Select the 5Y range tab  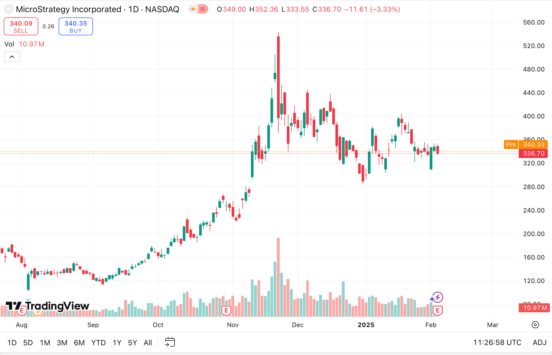pyautogui.click(x=133, y=343)
